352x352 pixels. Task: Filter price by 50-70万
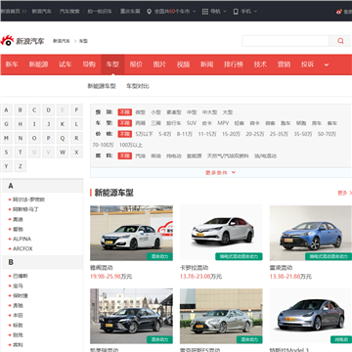[x=327, y=134]
